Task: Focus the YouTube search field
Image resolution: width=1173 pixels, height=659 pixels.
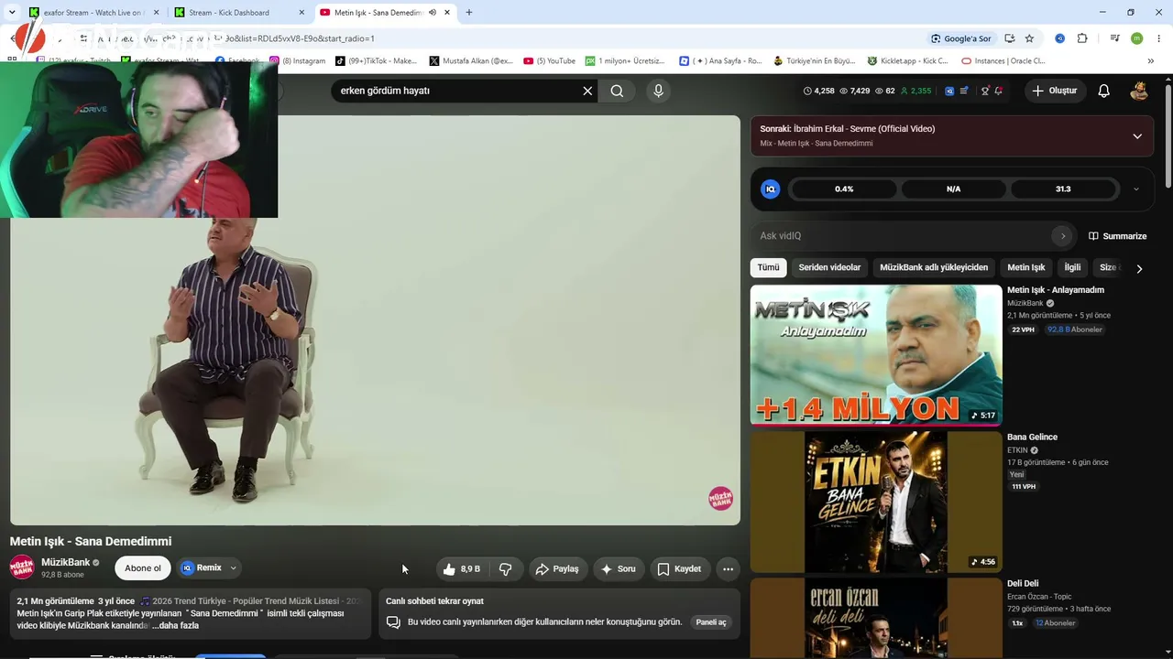Action: coord(456,91)
